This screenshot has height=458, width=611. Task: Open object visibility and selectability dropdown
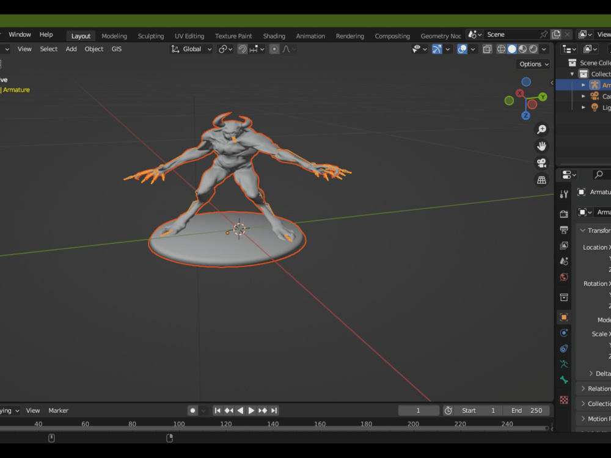click(420, 49)
